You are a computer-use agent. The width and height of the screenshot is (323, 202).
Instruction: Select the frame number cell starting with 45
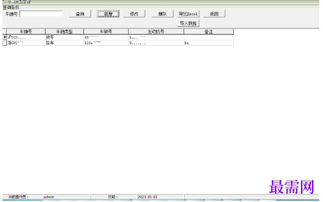pyautogui.click(x=106, y=38)
